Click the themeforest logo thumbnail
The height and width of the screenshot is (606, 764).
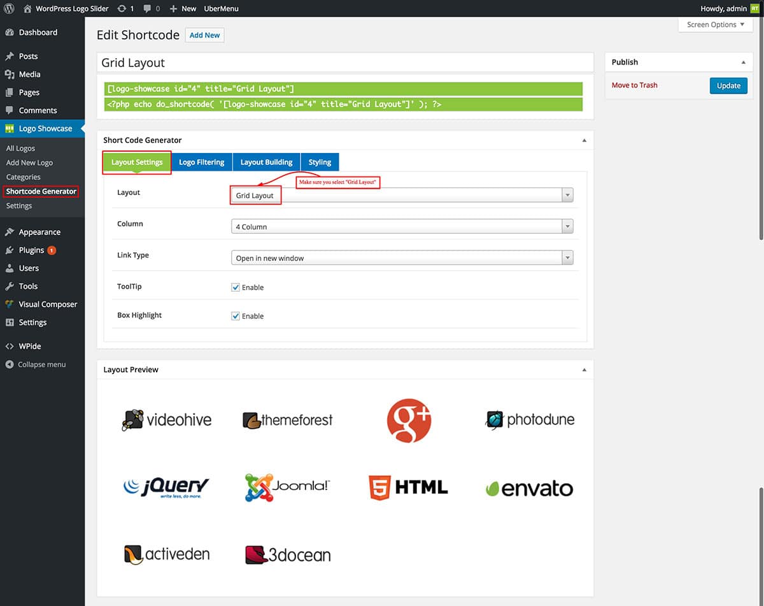coord(288,420)
